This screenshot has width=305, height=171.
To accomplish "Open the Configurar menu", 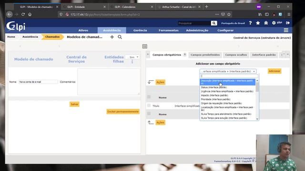I will 225,30.
